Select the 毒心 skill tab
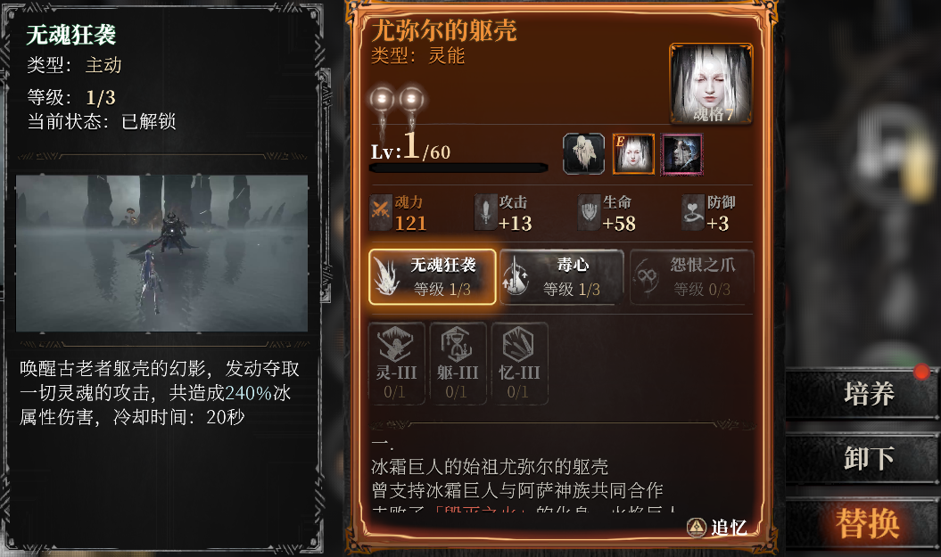The image size is (941, 557). (x=562, y=277)
